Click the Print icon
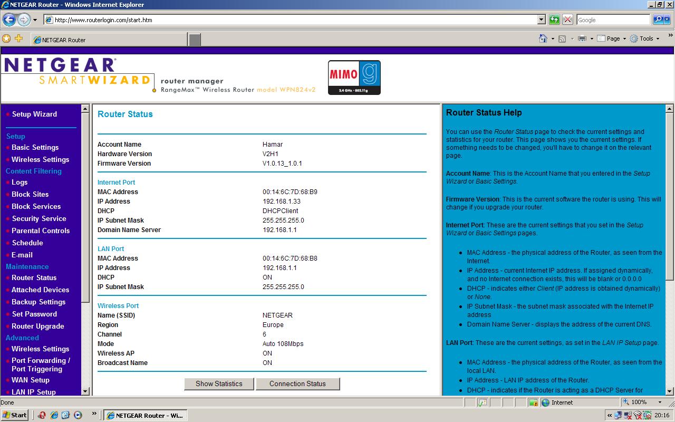The height and width of the screenshot is (422, 675). click(582, 39)
